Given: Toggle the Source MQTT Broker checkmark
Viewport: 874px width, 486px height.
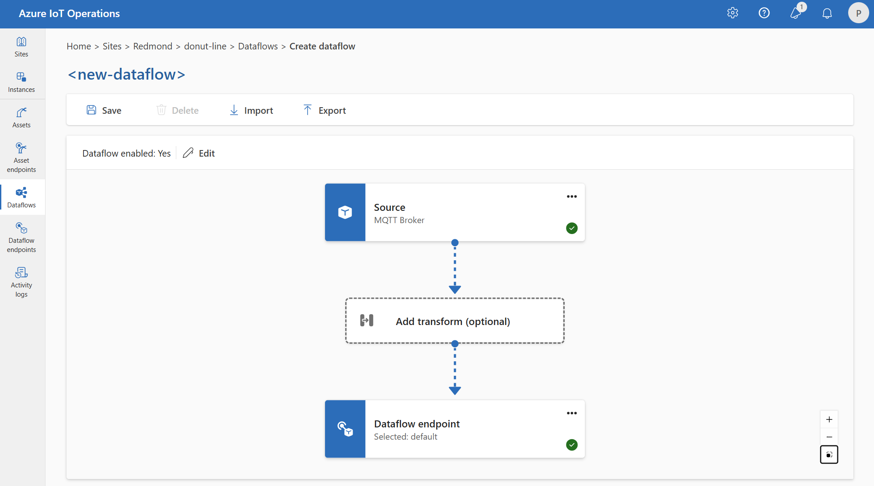Looking at the screenshot, I should pyautogui.click(x=571, y=228).
